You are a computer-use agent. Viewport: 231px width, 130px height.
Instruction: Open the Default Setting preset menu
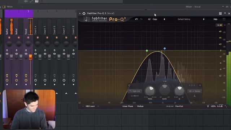click(x=184, y=19)
